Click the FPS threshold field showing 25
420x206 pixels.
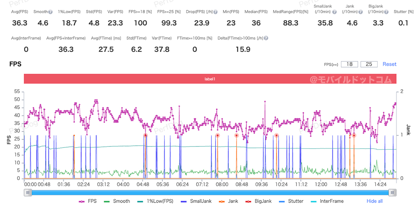coord(368,64)
